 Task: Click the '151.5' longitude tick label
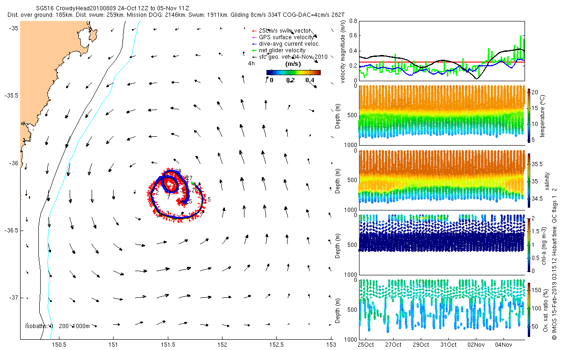click(x=167, y=344)
